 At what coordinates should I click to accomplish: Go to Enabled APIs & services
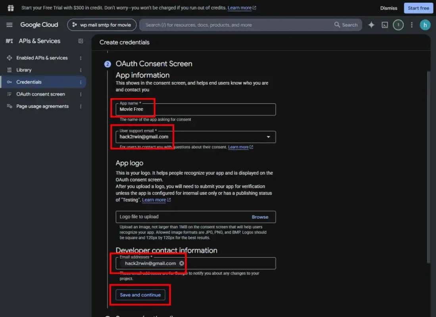coord(42,58)
